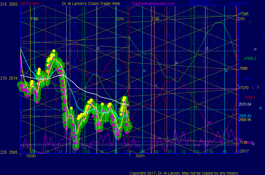Select the "10/30" date axis label
This screenshot has width=265, height=175.
coord(31,156)
